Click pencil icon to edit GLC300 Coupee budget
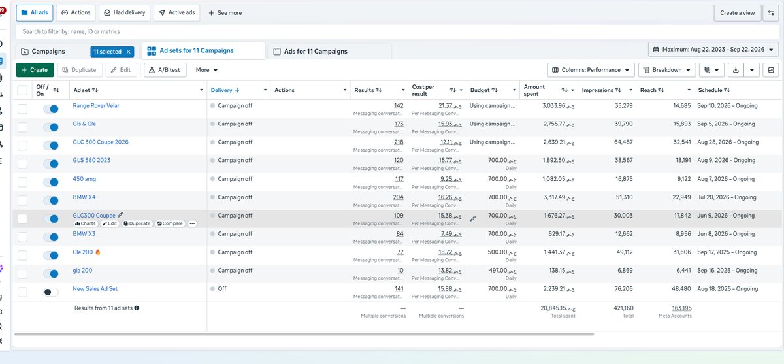The image size is (784, 364). (473, 218)
